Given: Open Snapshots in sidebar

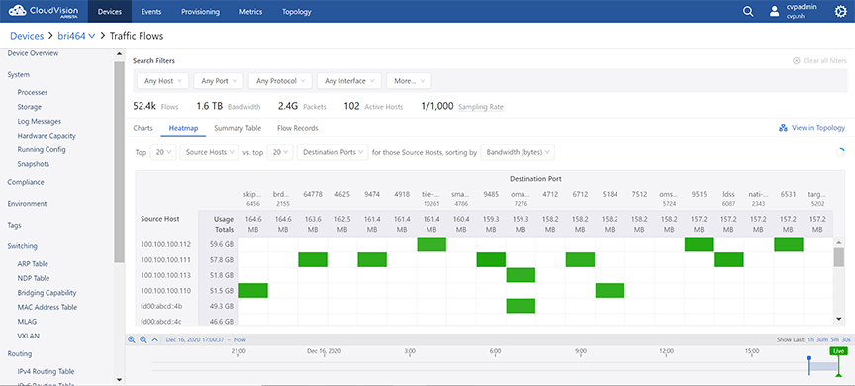Looking at the screenshot, I should click(x=33, y=163).
